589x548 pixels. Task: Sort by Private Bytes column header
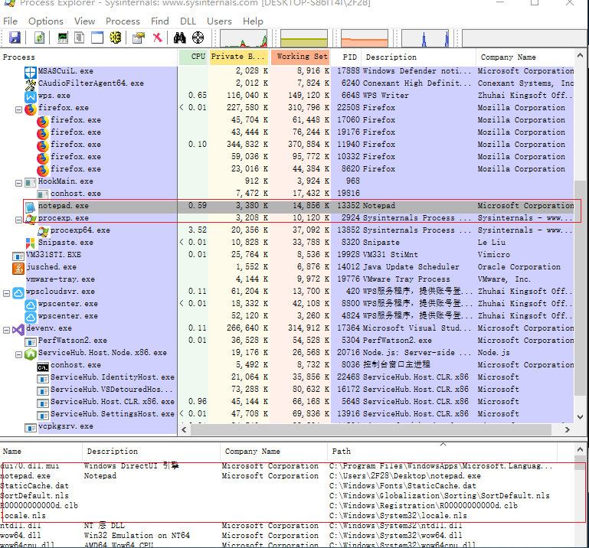tap(239, 57)
